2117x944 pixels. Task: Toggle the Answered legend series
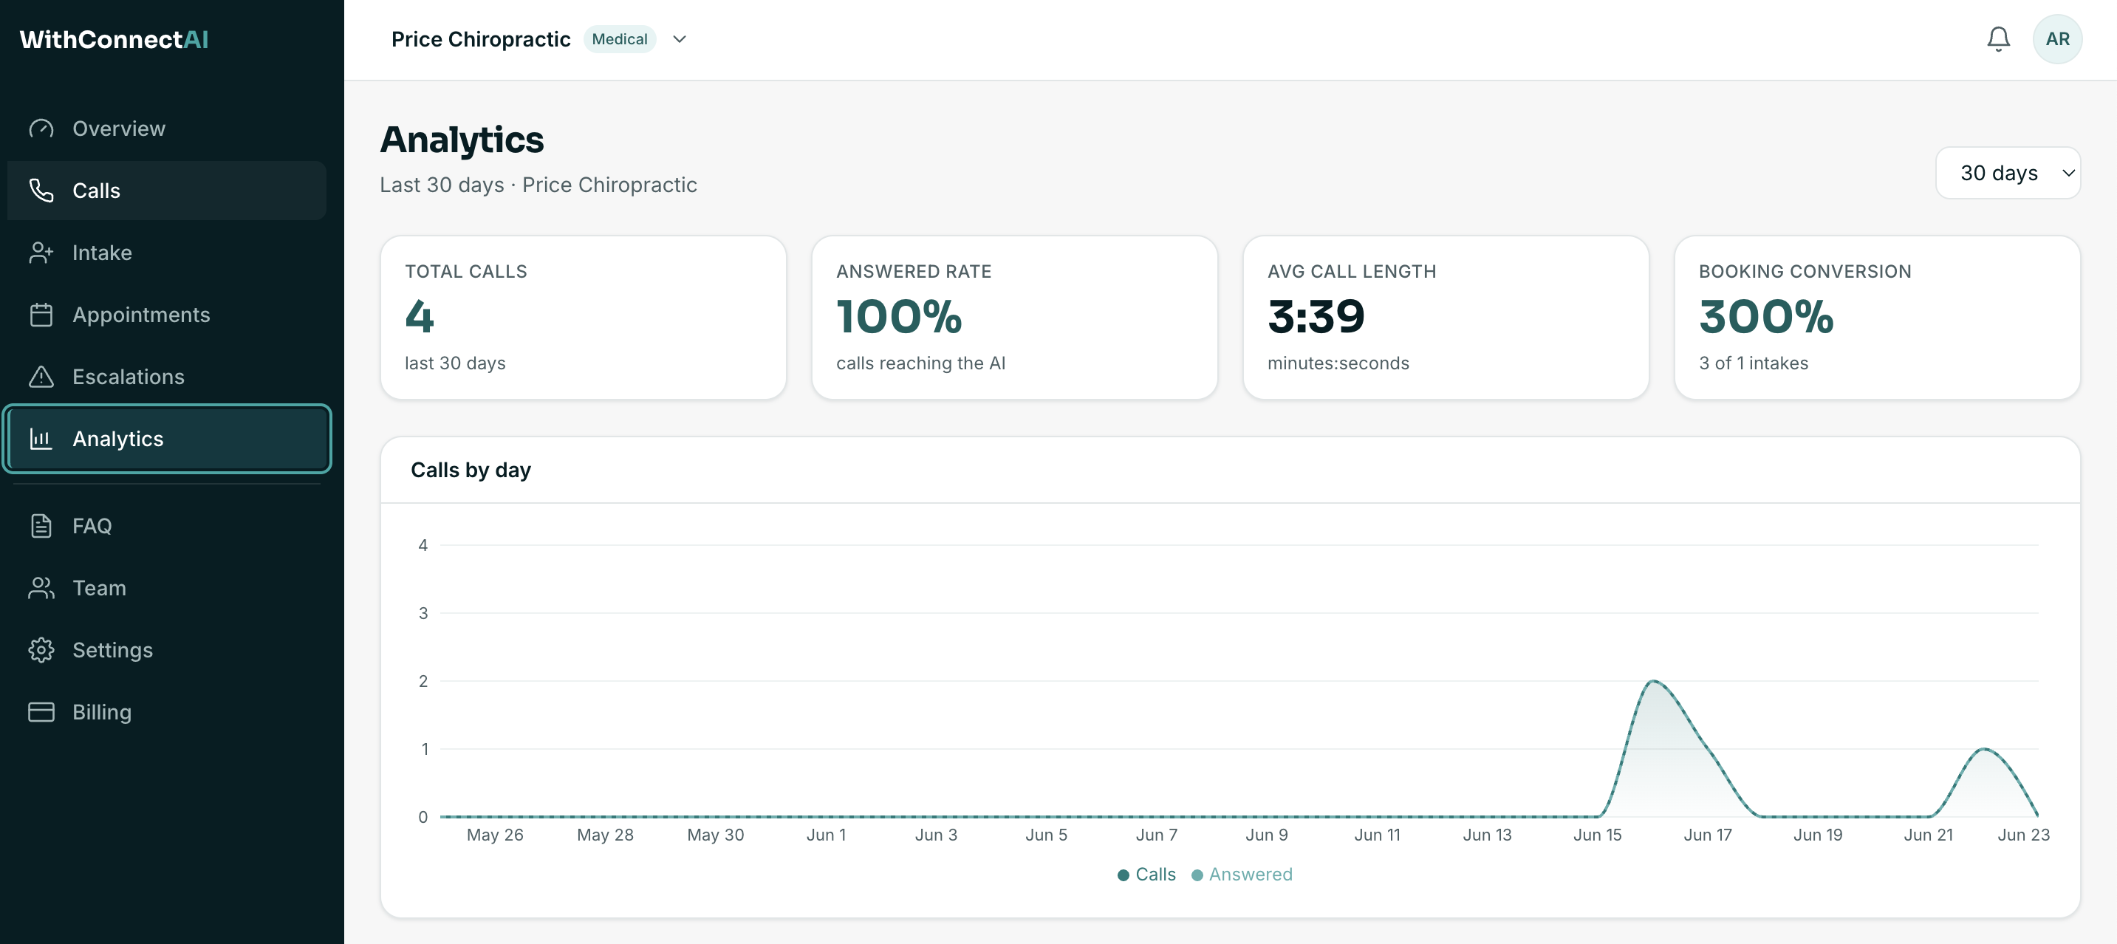click(x=1241, y=875)
